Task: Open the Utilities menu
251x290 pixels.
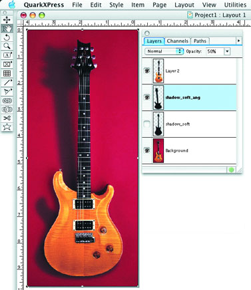Action: click(x=235, y=5)
